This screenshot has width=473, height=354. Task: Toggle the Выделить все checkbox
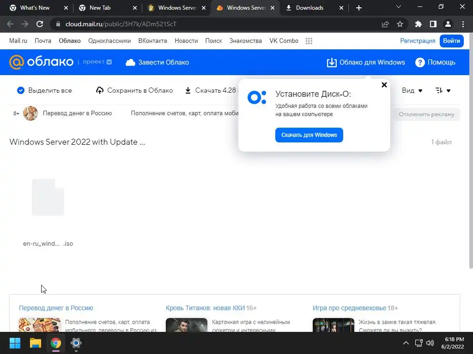20,90
